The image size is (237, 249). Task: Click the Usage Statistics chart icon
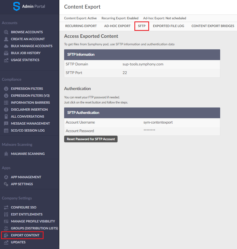[x=6, y=60]
